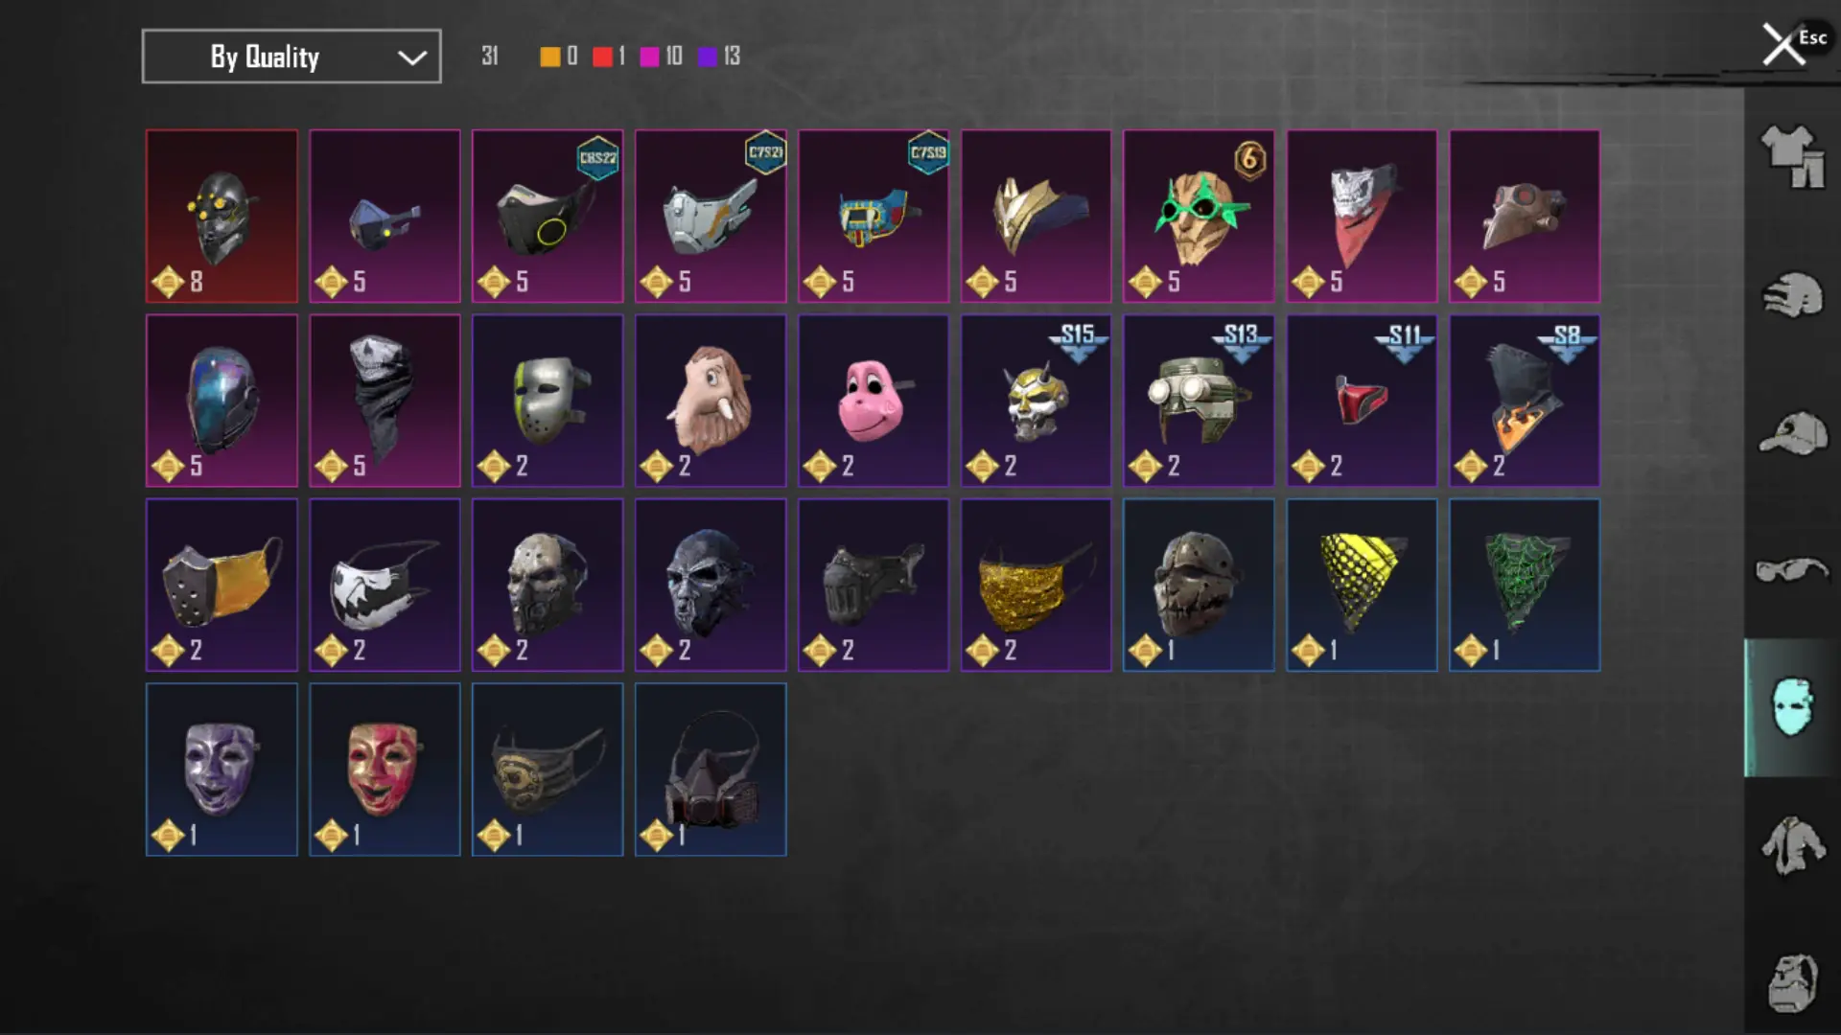
Task: Select the pink dinosaur mask item
Action: point(874,401)
